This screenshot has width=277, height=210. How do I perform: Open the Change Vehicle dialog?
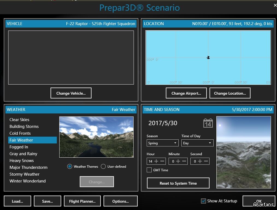[71, 93]
